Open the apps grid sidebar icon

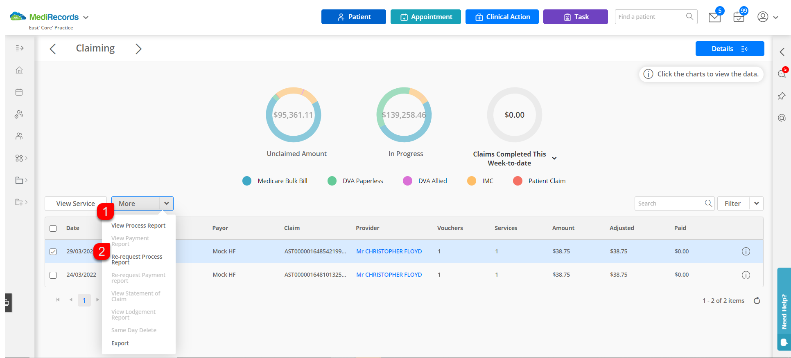(x=19, y=158)
